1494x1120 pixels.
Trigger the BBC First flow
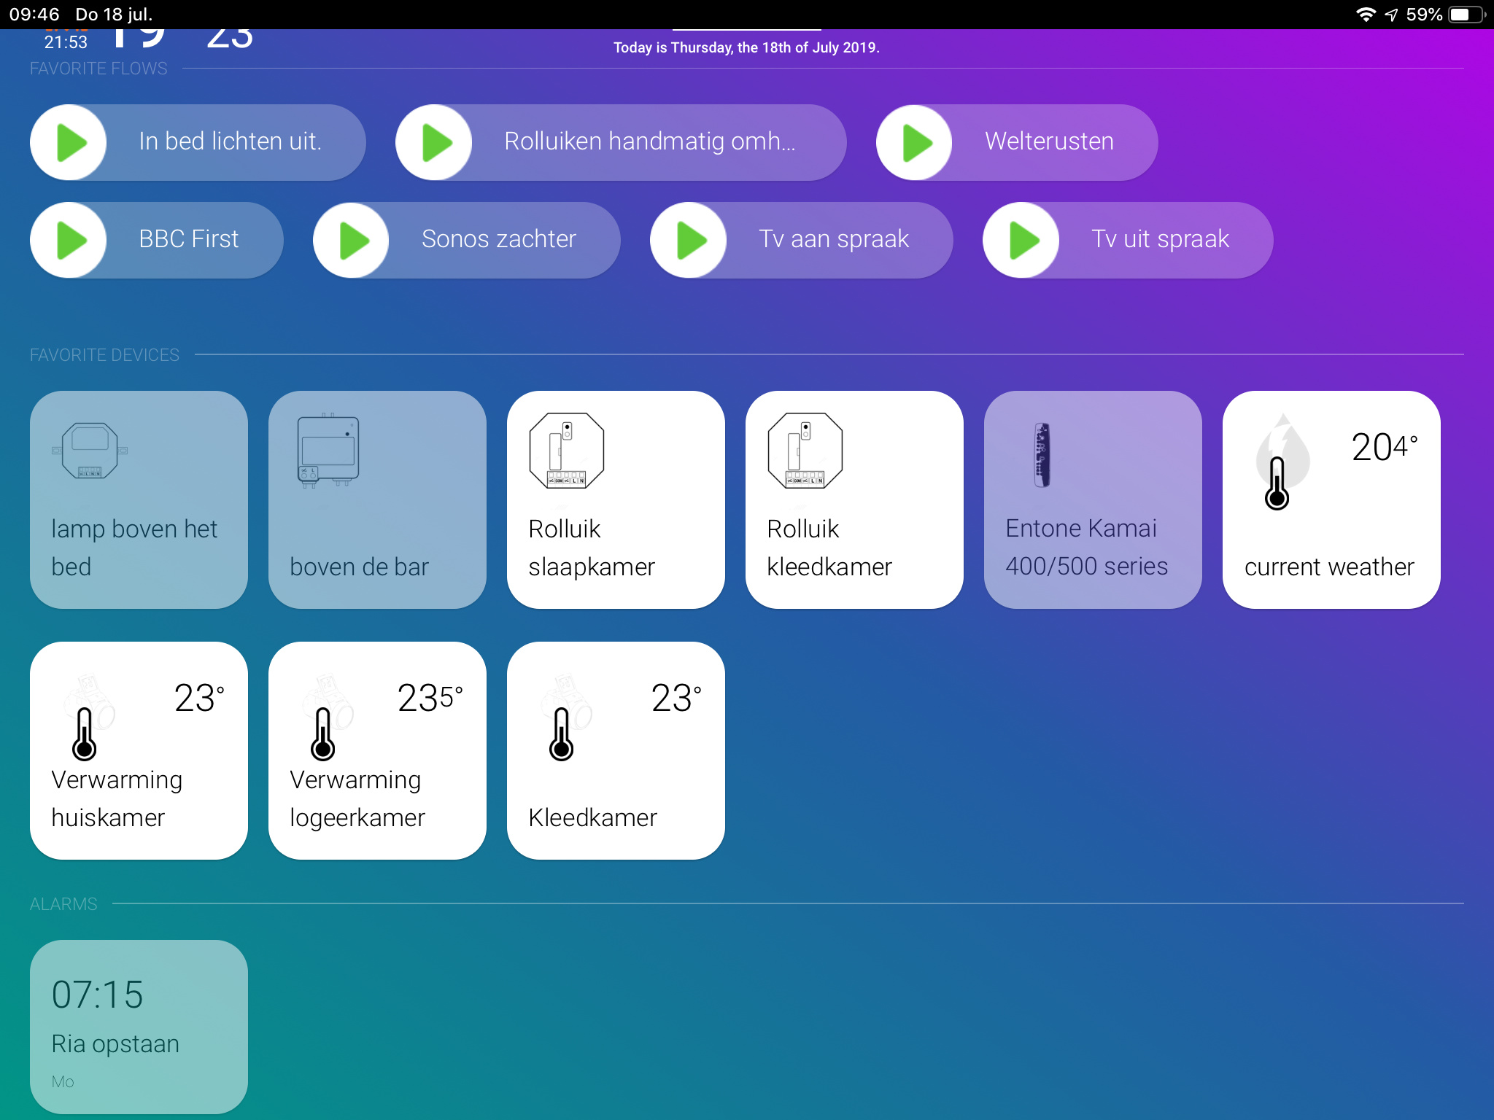69,240
